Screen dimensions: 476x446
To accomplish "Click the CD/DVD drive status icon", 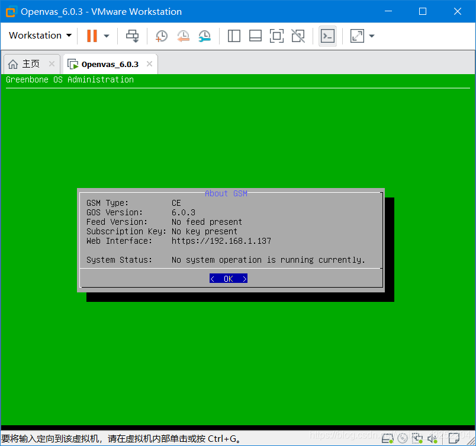I will click(x=403, y=438).
